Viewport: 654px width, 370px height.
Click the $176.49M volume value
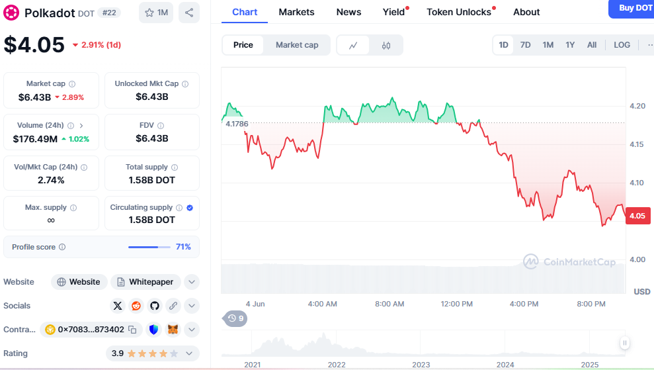tap(35, 139)
